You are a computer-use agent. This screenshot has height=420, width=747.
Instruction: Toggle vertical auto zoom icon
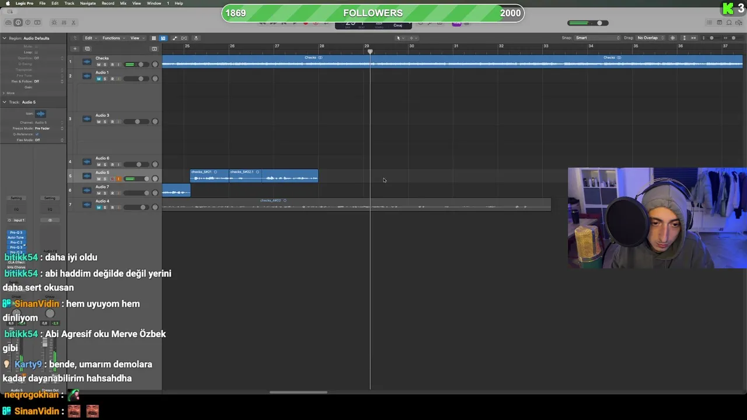click(x=684, y=38)
